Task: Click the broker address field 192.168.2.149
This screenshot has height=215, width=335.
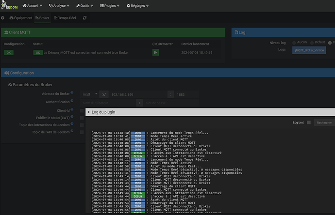Action: pyautogui.click(x=138, y=94)
